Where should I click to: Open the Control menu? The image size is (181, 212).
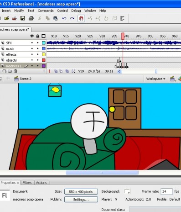(62, 11)
